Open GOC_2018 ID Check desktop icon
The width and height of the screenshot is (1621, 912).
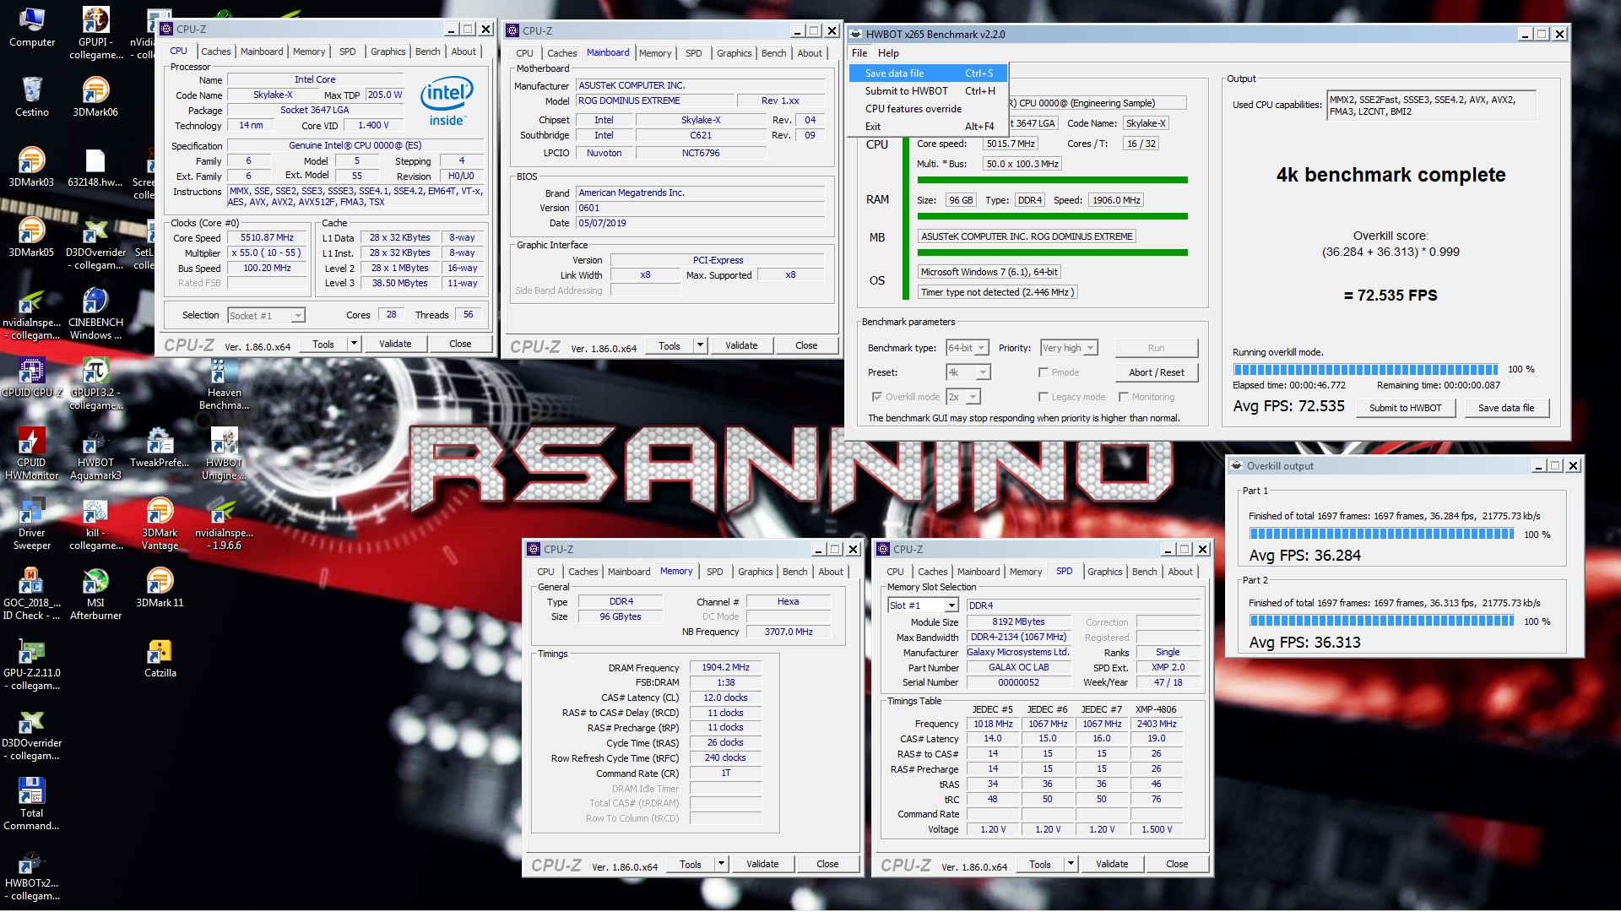coord(31,594)
